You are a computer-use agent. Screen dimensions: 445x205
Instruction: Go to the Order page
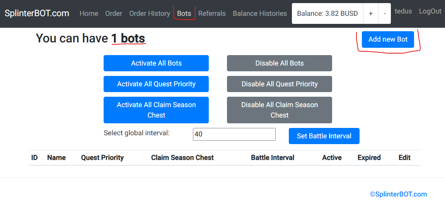click(x=114, y=13)
